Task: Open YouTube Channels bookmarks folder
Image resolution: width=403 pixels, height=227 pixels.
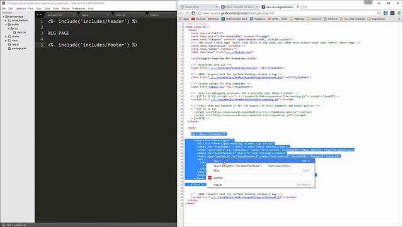Action: click(353, 19)
